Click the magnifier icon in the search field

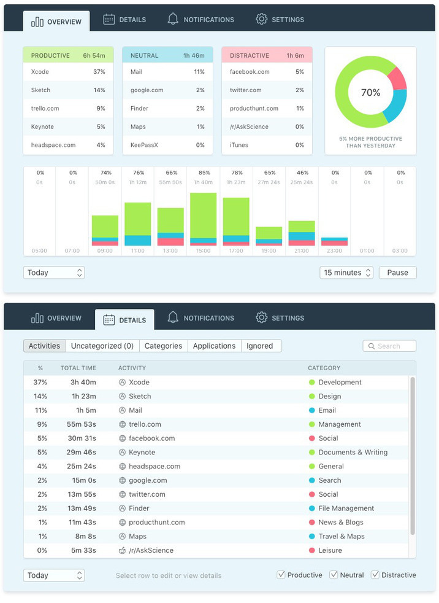tap(371, 346)
